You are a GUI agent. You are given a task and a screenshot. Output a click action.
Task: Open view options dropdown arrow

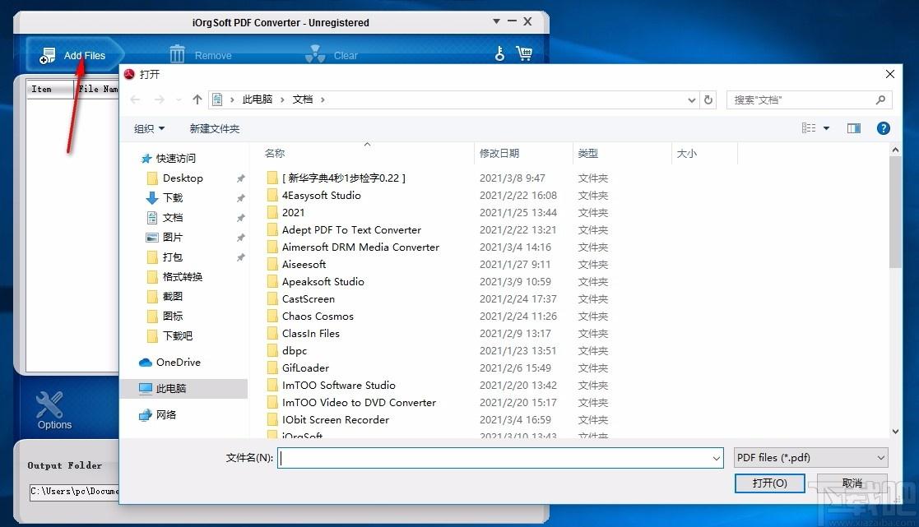pos(826,128)
